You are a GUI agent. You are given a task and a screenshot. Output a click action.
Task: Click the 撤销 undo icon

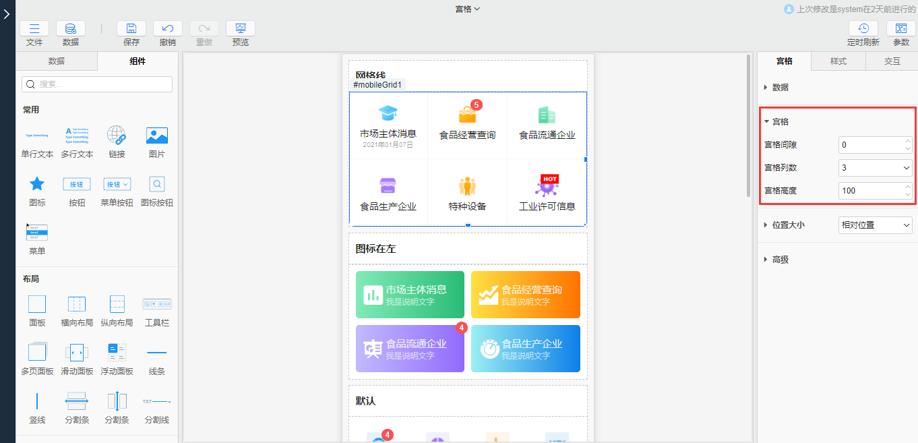click(x=168, y=28)
